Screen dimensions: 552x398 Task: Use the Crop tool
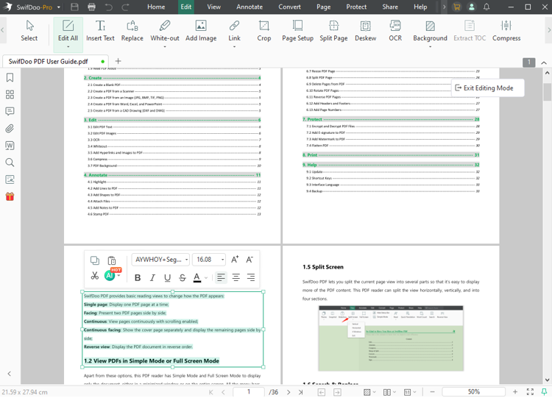[x=264, y=31]
